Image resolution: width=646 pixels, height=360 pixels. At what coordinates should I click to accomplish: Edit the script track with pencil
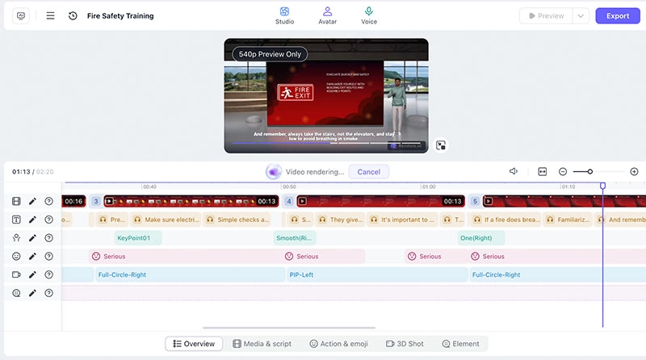(32, 220)
